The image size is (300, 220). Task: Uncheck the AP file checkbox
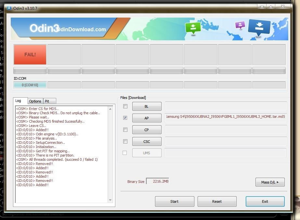125,118
